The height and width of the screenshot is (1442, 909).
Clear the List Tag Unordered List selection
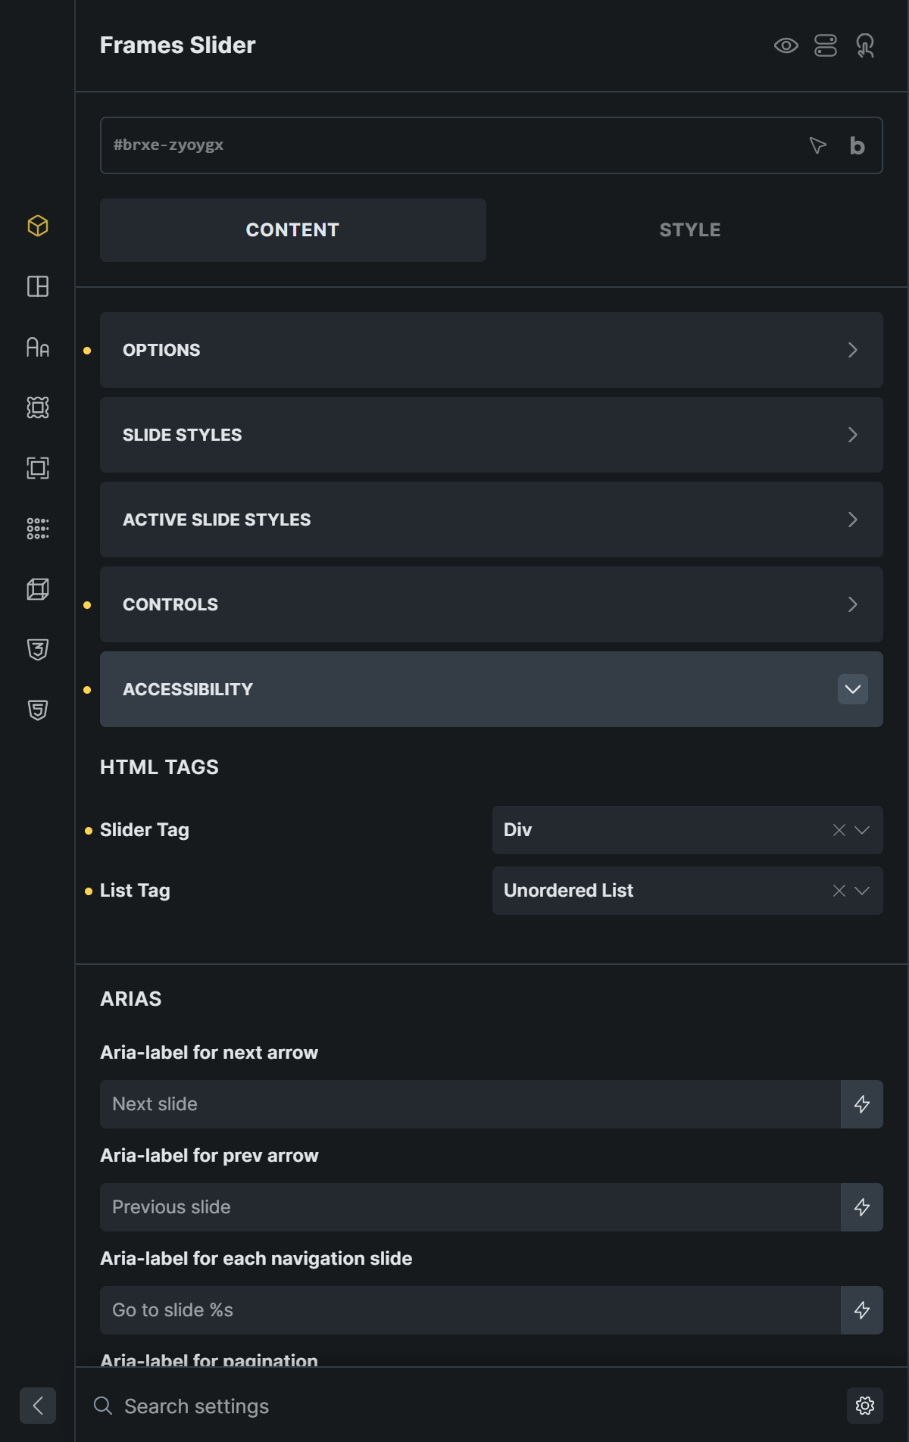click(x=839, y=891)
